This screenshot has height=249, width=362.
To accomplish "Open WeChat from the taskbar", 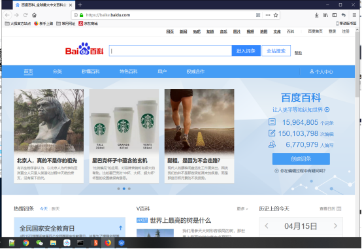I will point(39,242).
